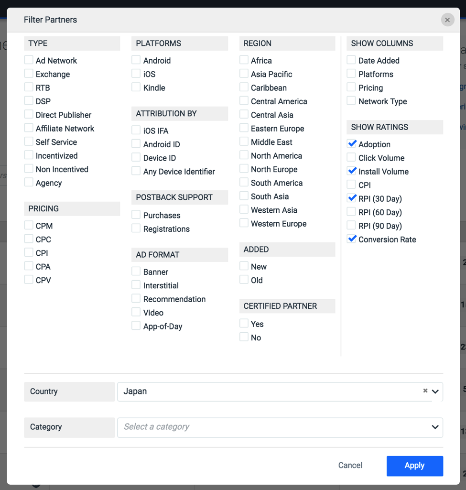466x490 pixels.
Task: Enable Purchases postback support
Action: click(137, 215)
